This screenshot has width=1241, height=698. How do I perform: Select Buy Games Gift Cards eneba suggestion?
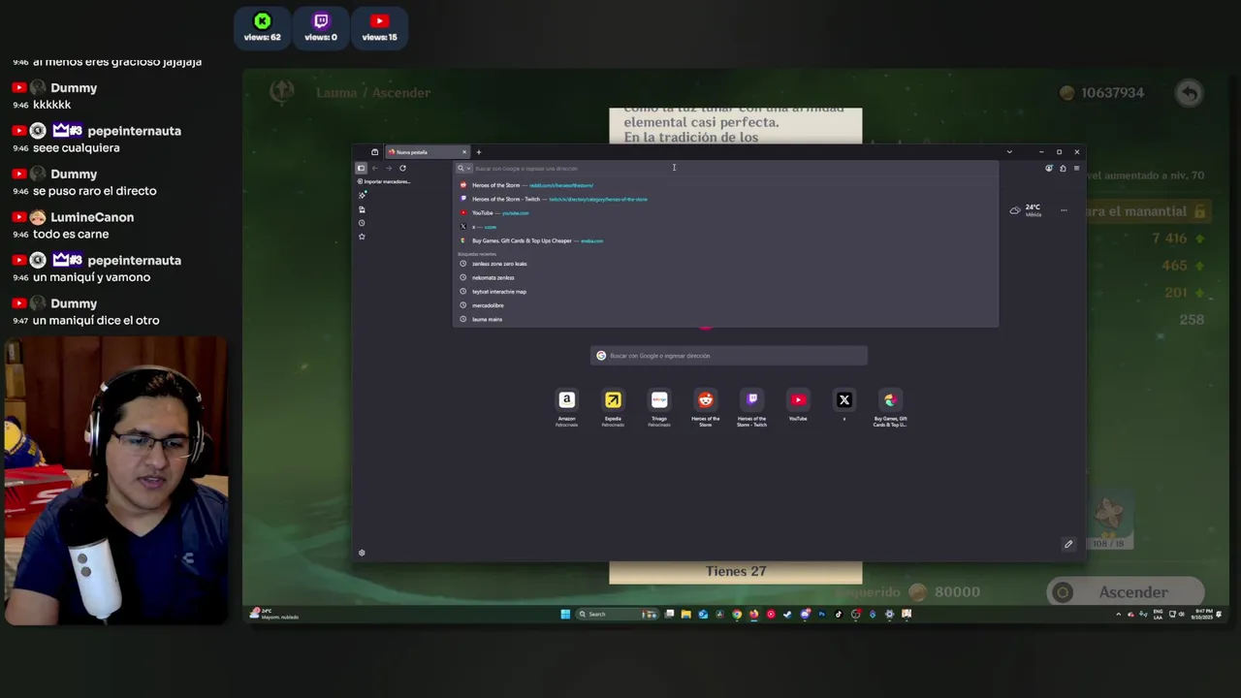725,240
